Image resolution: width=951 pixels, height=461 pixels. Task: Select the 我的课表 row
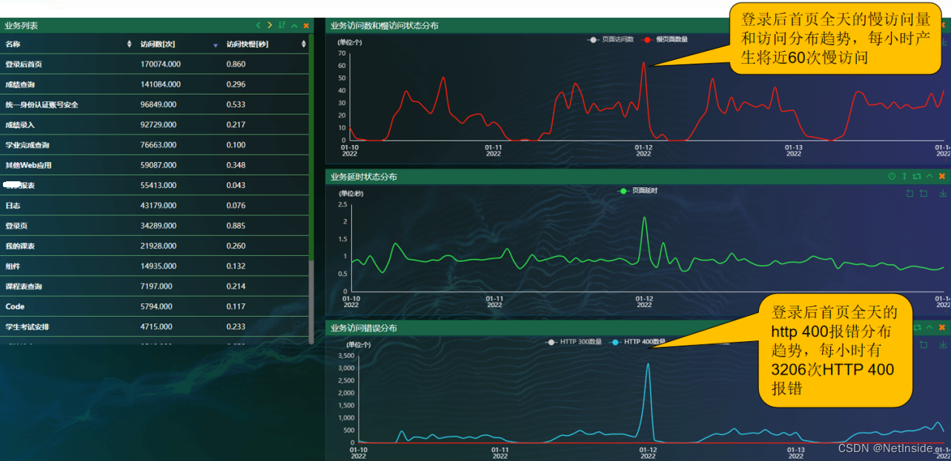154,246
